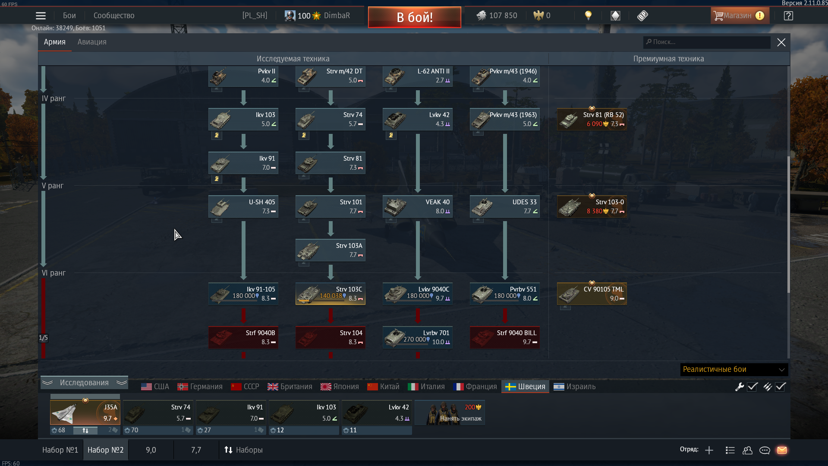Click the lightbulb hints icon
Image resolution: width=828 pixels, height=466 pixels.
[588, 16]
